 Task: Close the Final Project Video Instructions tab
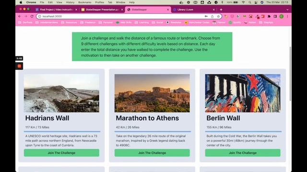76,10
